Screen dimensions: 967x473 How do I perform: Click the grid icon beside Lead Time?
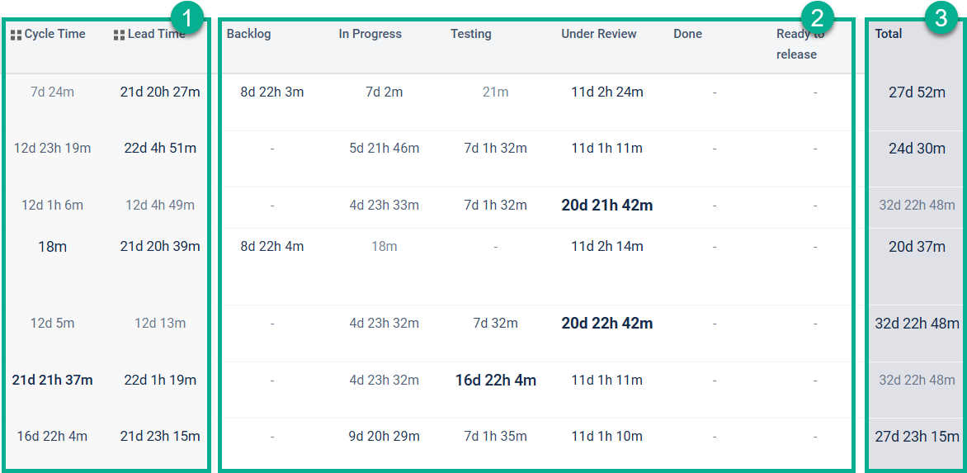pos(119,35)
